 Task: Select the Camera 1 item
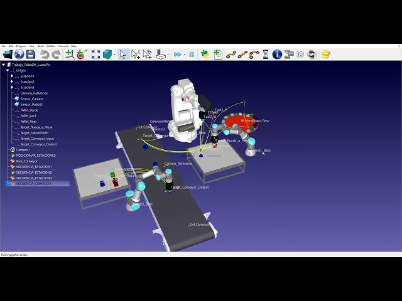tap(23, 150)
